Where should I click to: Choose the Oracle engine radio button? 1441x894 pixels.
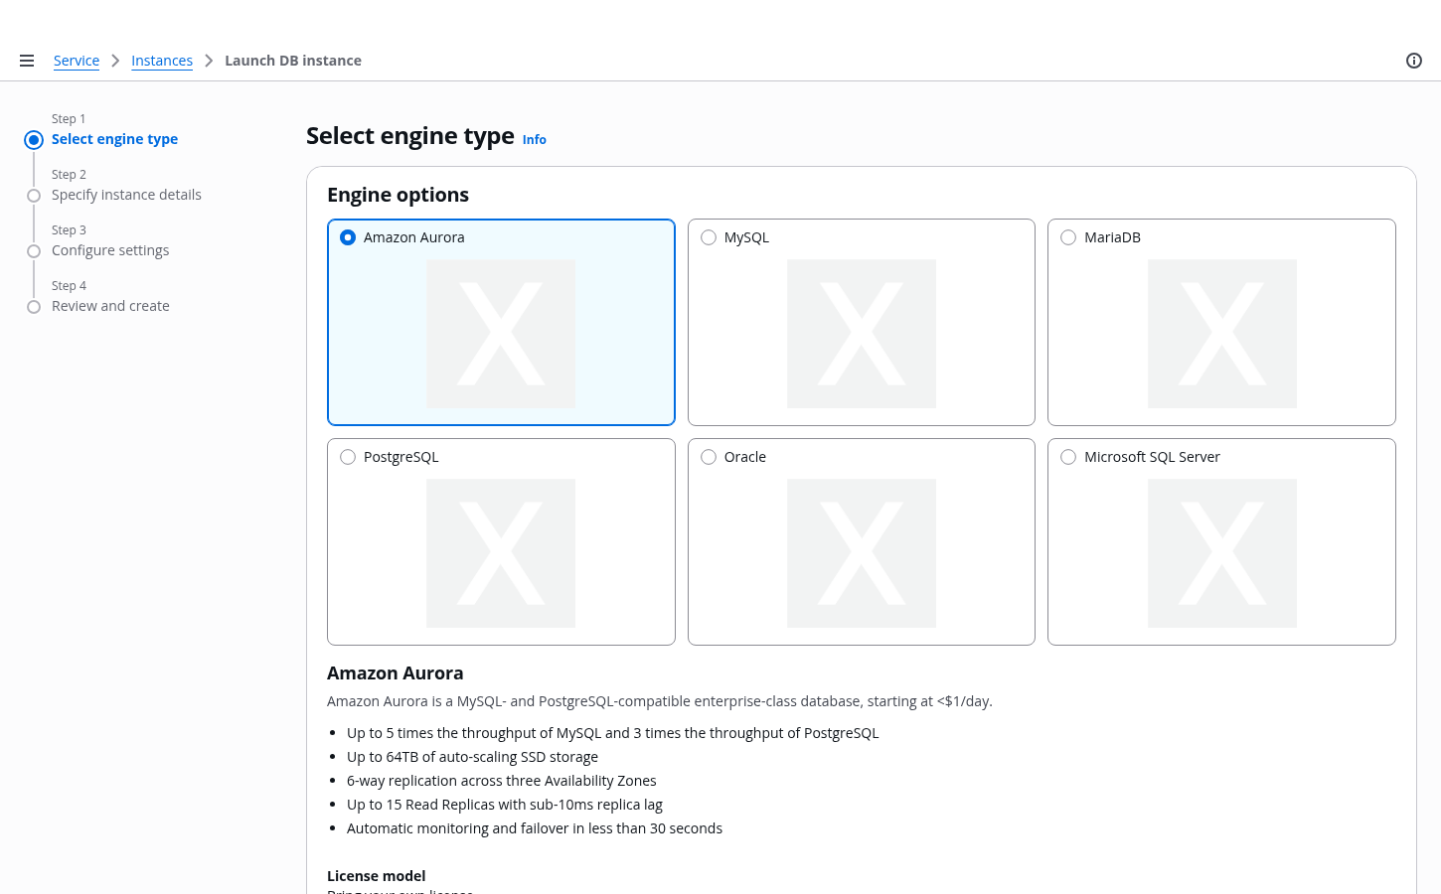tap(709, 457)
